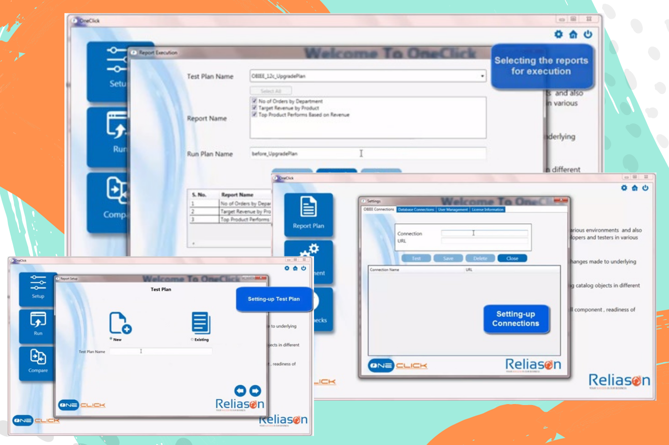Image resolution: width=669 pixels, height=445 pixels.
Task: Select table row 1 No of Orders
Action: pos(230,203)
